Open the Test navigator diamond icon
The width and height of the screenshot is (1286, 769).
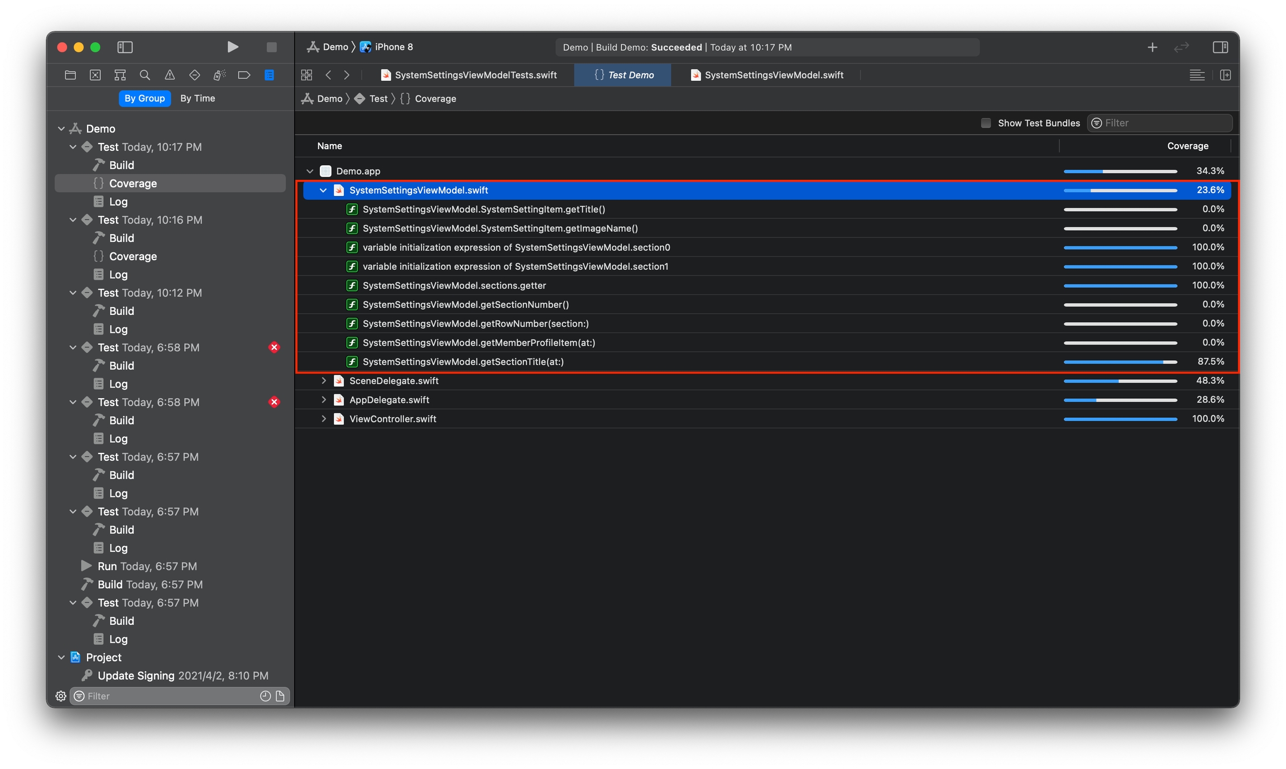194,75
